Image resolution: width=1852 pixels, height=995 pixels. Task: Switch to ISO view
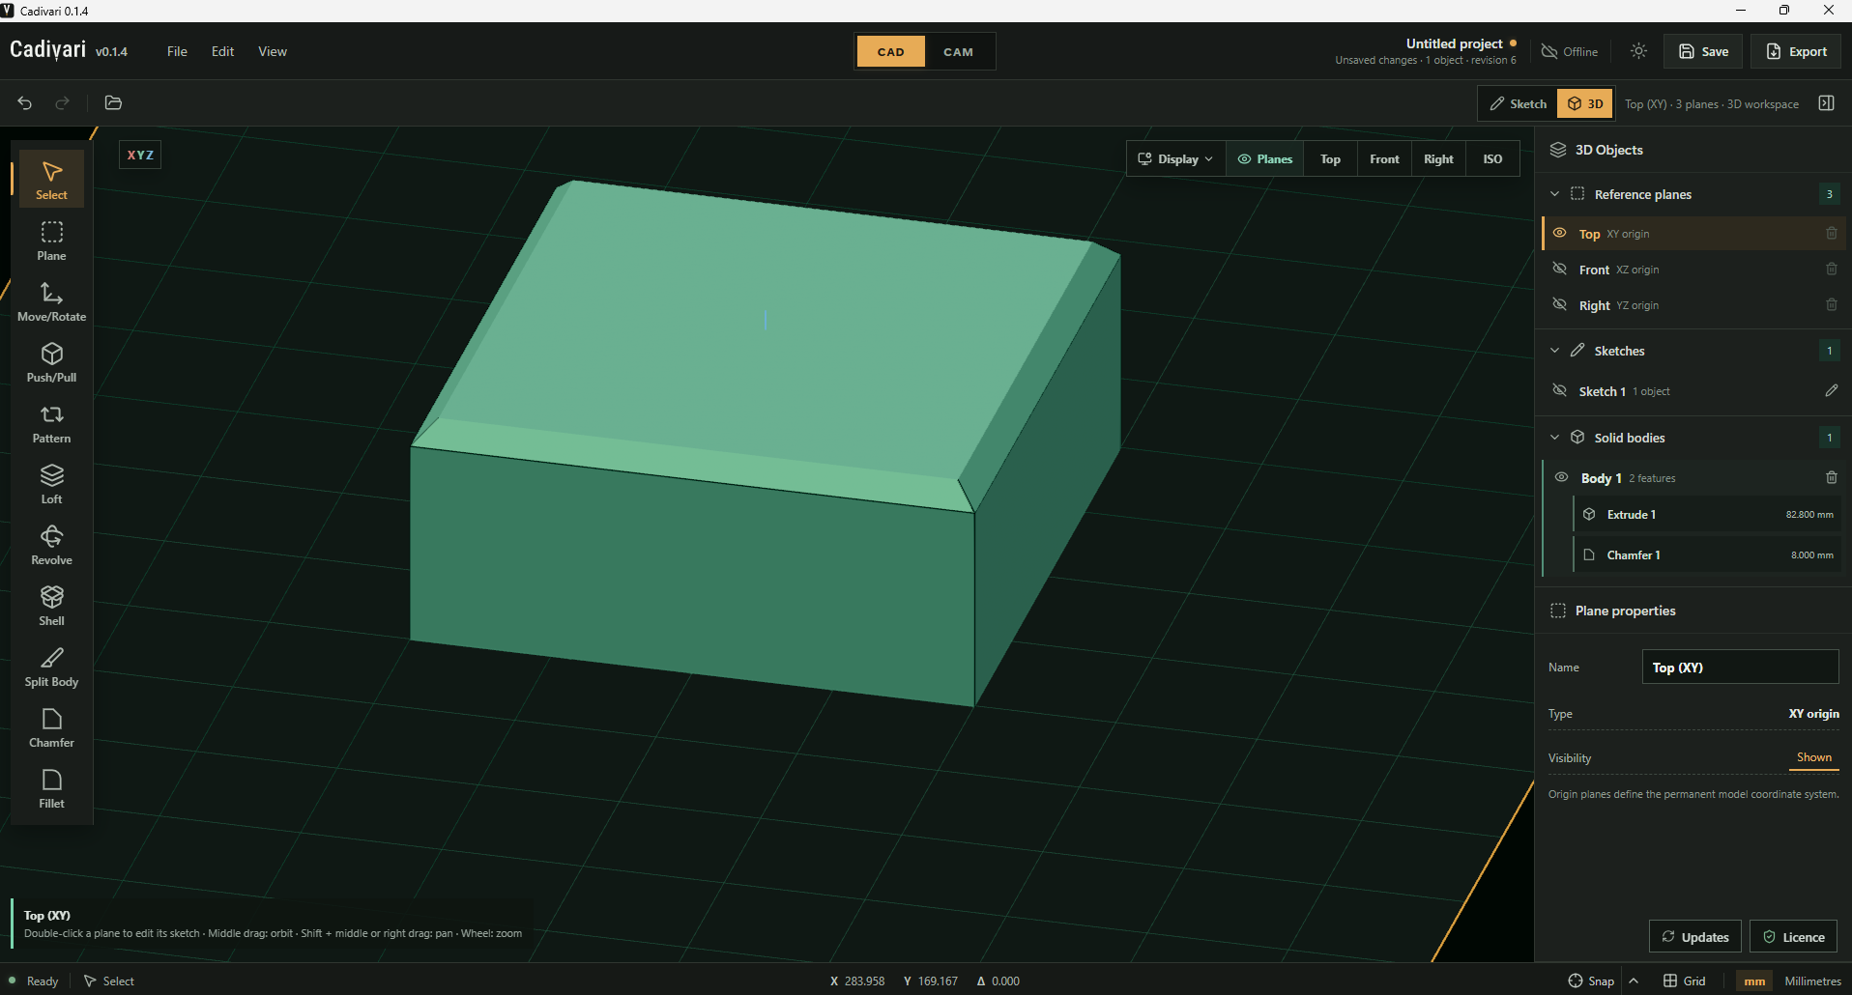(1492, 159)
